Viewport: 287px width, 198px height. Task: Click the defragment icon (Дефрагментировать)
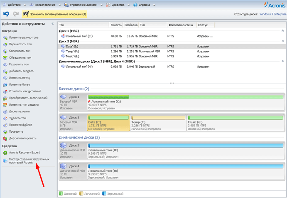click(5, 139)
